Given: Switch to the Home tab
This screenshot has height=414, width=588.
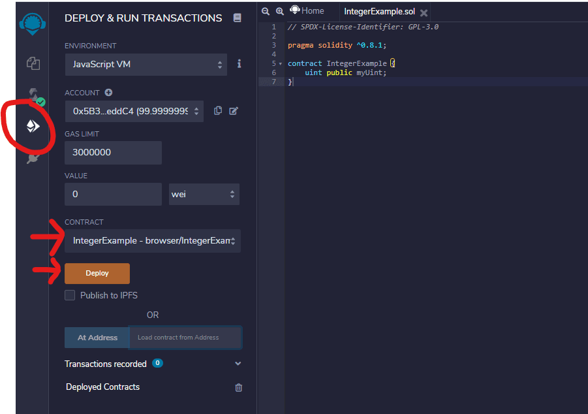Looking at the screenshot, I should tap(307, 11).
